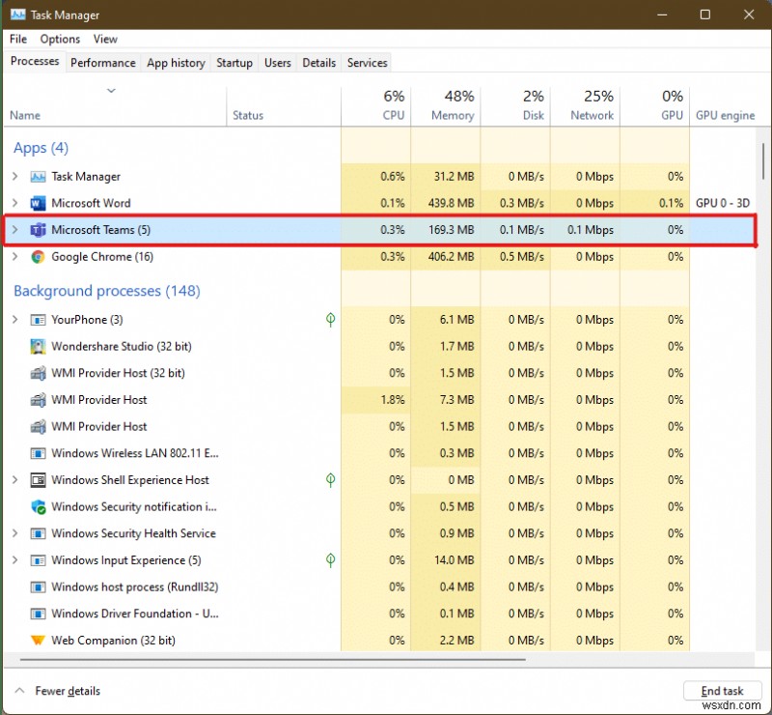Expand the Microsoft Word row
The width and height of the screenshot is (772, 715).
coord(14,203)
